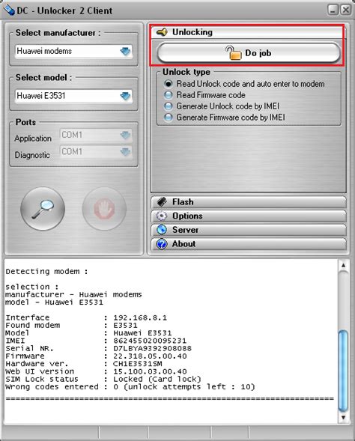Image resolution: width=355 pixels, height=441 pixels.
Task: Click the Web UI version value 15.100.03.00.40
Action: [150, 371]
